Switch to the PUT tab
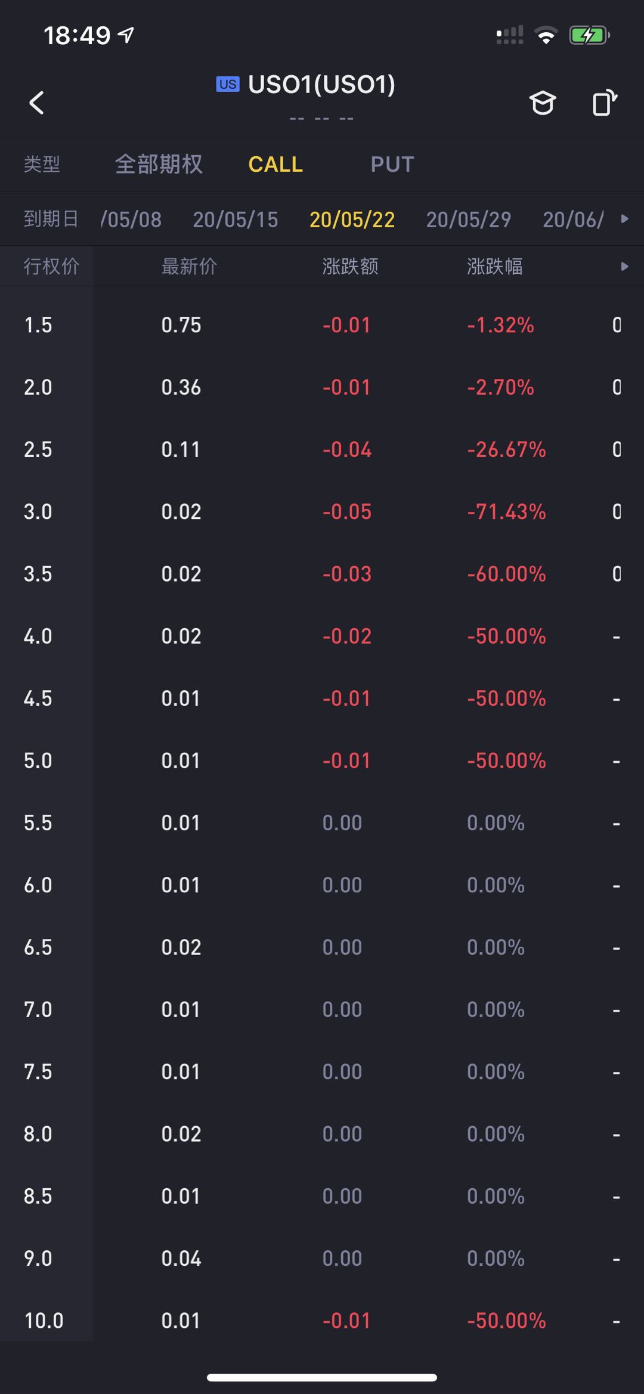The height and width of the screenshot is (1394, 644). 392,164
